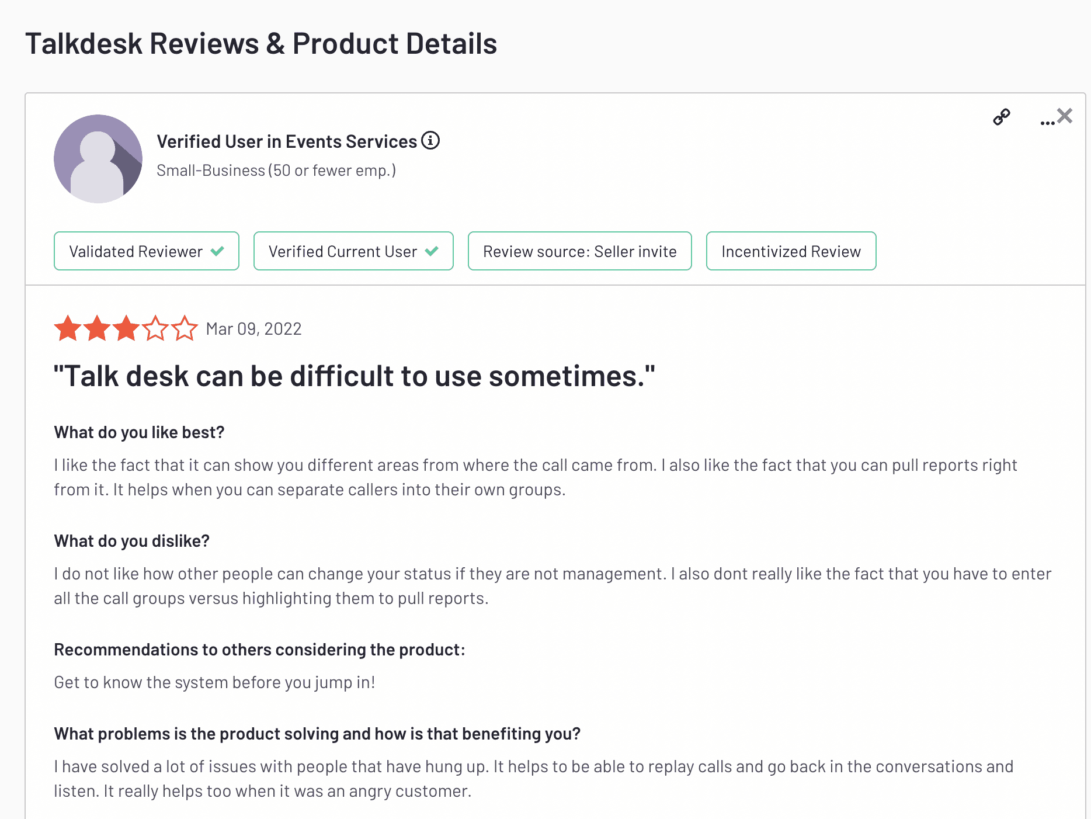Screen dimensions: 1091x819
Task: Click checkmark on Verified Current User badge
Action: [x=432, y=251]
